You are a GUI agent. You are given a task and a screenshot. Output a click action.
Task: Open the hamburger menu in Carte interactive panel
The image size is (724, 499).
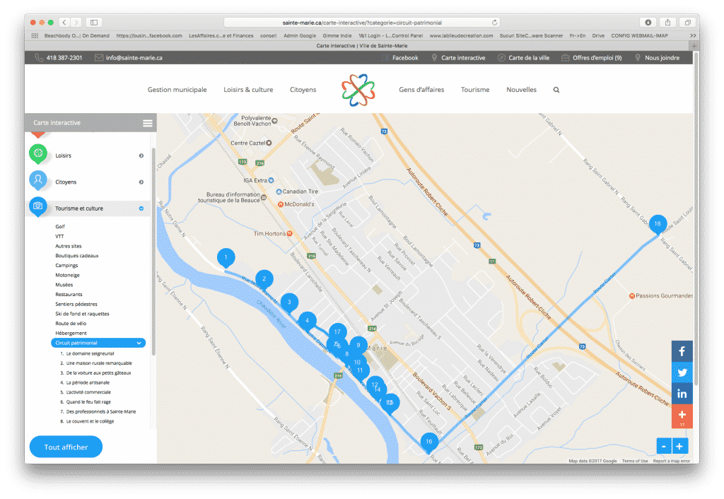[148, 123]
